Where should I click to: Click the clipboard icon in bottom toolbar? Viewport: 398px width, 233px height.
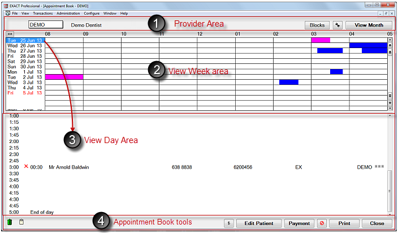click(21, 222)
